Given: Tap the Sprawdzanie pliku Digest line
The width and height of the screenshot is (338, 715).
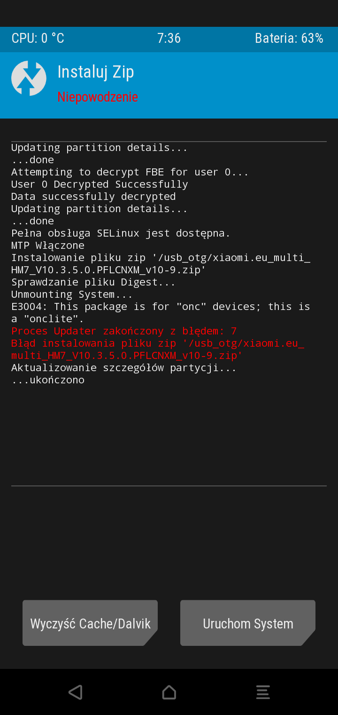Looking at the screenshot, I should (x=93, y=282).
